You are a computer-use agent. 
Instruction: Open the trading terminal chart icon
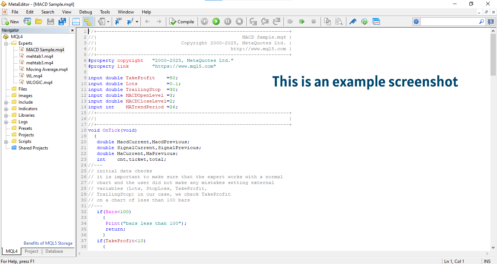tap(376, 22)
